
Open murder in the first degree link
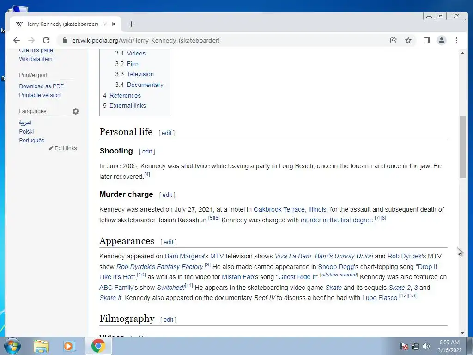tap(337, 220)
